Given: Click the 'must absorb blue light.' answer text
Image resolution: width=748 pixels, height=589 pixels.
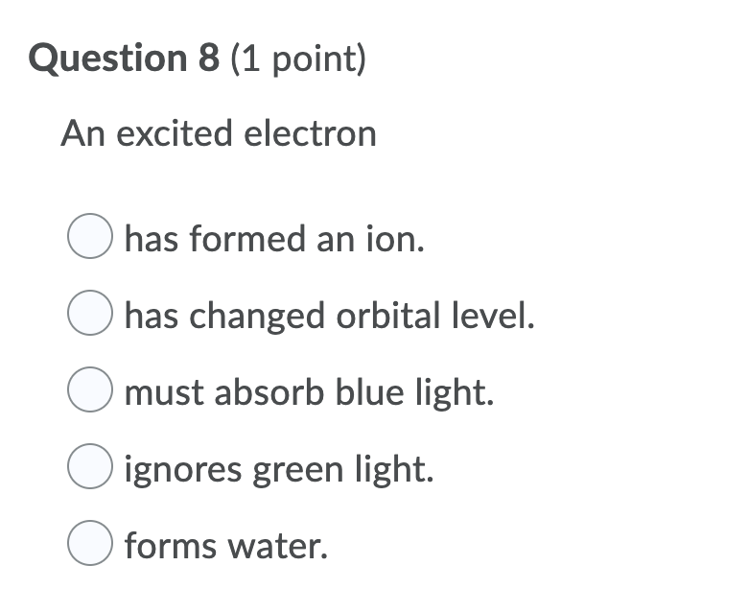Looking at the screenshot, I should click(x=310, y=392).
